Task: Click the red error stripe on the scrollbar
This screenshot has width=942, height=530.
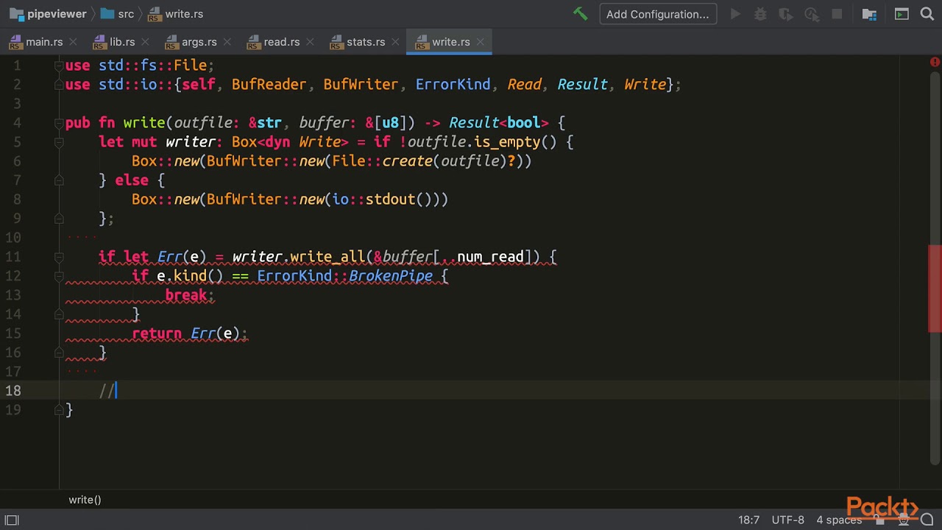Action: [x=936, y=288]
